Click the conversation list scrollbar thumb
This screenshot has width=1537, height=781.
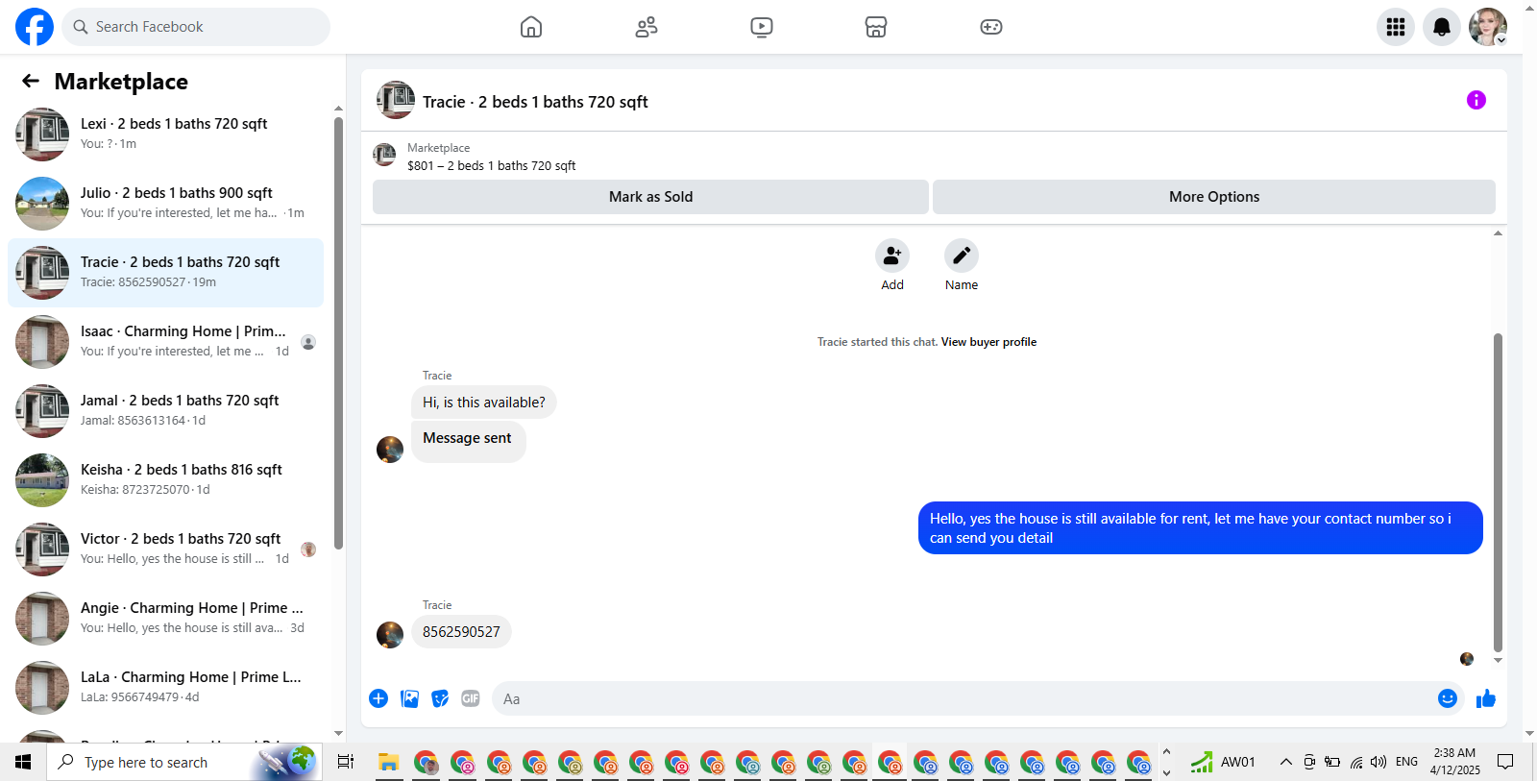pyautogui.click(x=338, y=333)
